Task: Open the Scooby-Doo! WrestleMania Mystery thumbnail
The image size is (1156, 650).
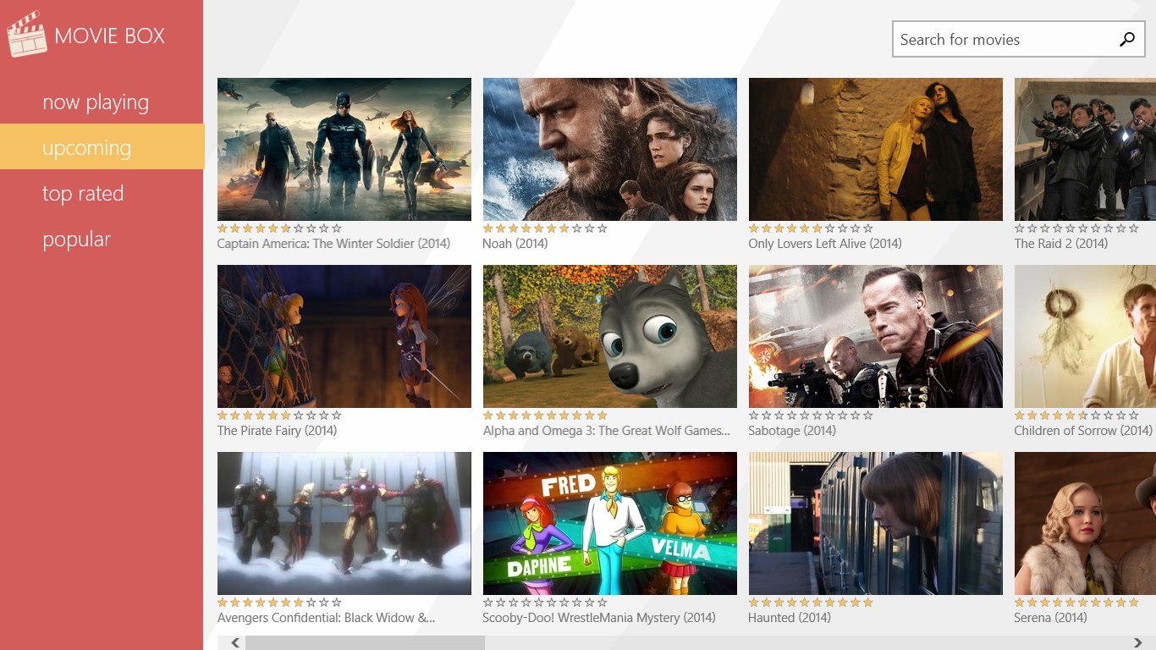Action: (610, 523)
